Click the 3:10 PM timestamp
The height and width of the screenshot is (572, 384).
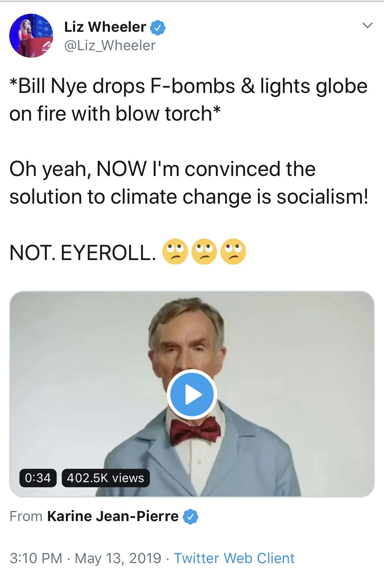(36, 558)
